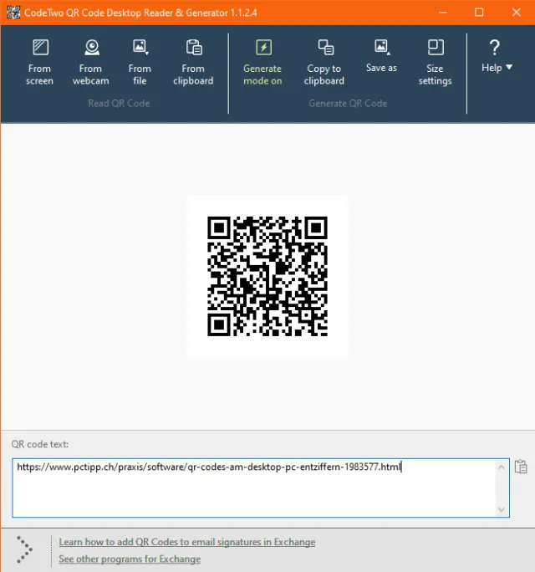Copy generated QR code to clipboard
The width and height of the screenshot is (535, 572).
coord(324,62)
